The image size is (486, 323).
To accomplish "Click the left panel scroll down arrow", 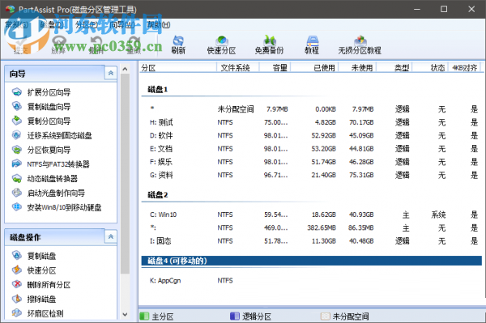I will pyautogui.click(x=125, y=314).
